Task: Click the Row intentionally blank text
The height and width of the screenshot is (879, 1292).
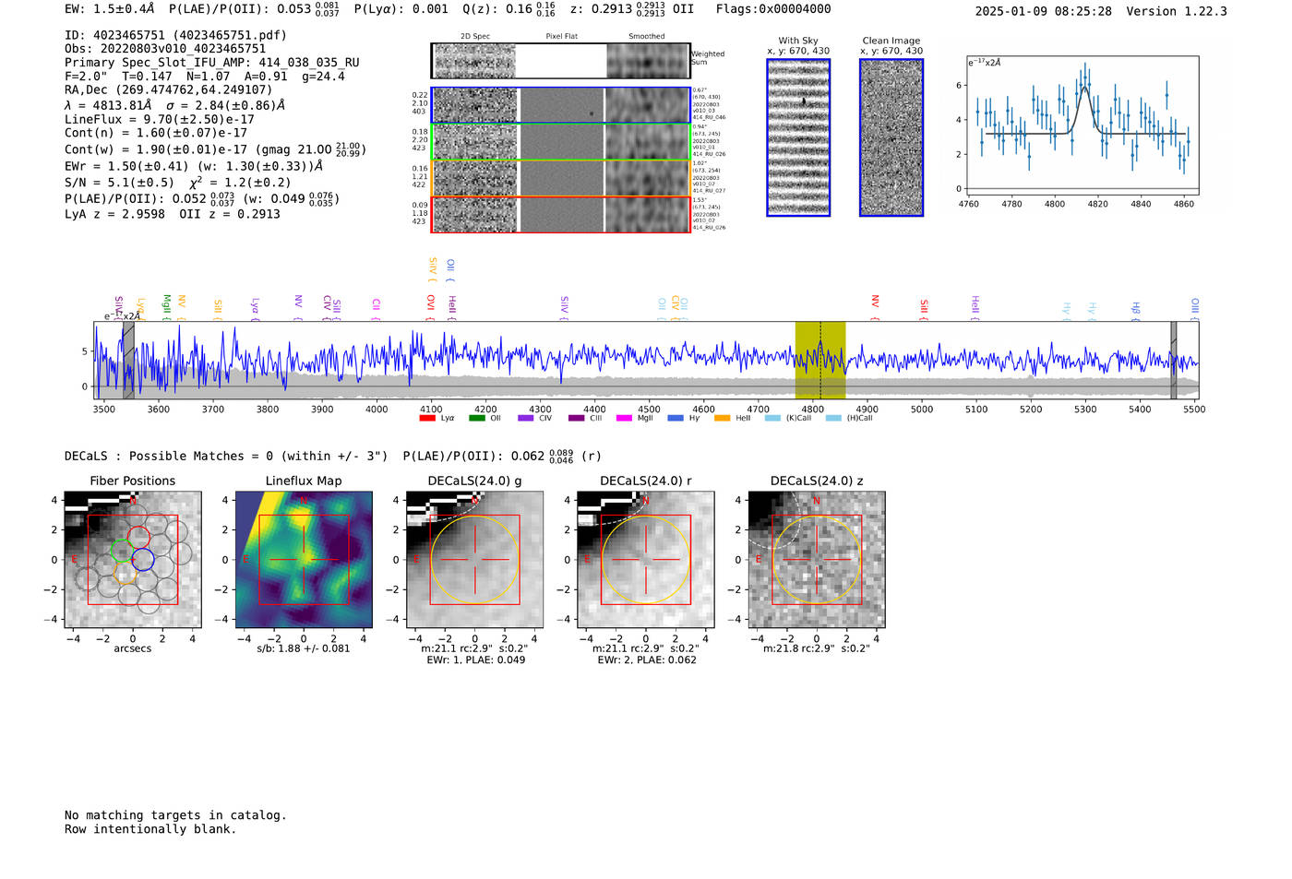Action: (150, 829)
